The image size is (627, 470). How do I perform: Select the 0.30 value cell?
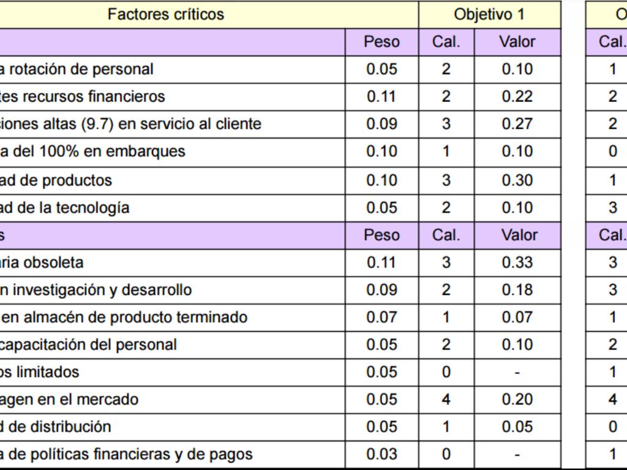(518, 181)
